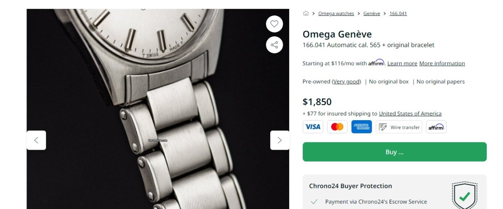
Task: Click the Very good condition link
Action: click(x=346, y=82)
